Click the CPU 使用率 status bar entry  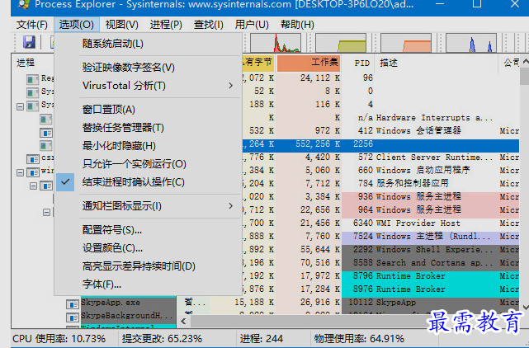click(59, 339)
